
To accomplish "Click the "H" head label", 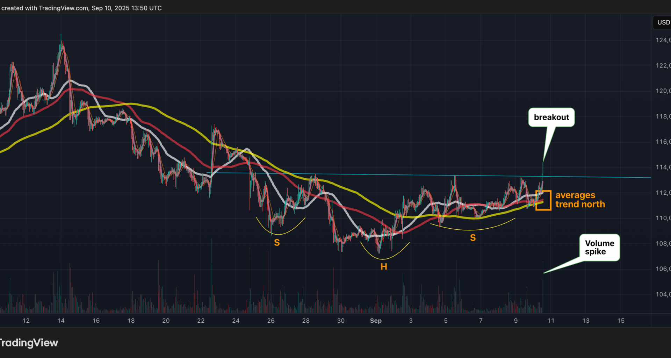I will (384, 267).
